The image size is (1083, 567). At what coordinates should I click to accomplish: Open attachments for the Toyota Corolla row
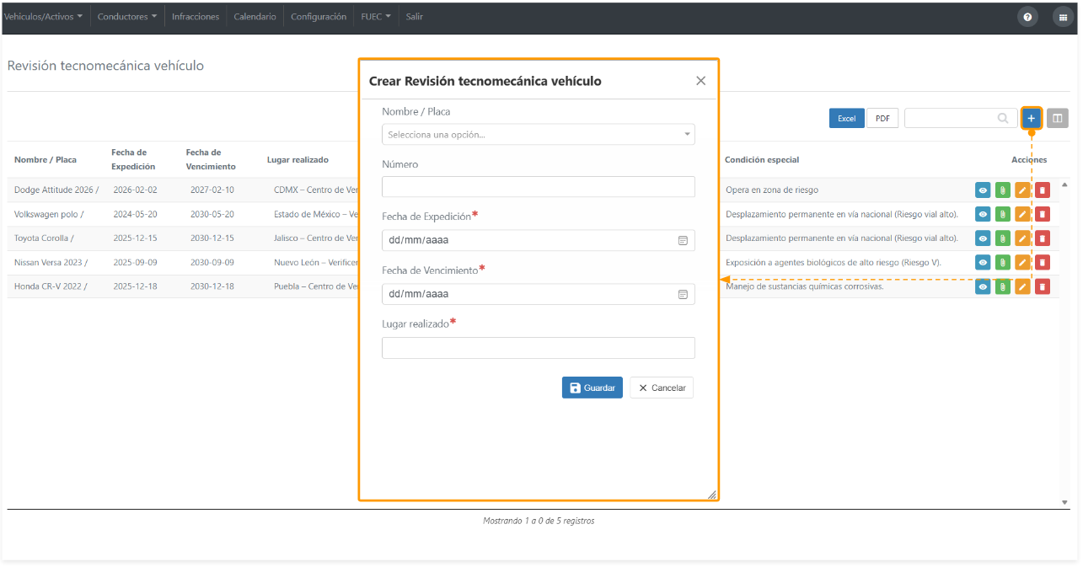coord(1003,238)
